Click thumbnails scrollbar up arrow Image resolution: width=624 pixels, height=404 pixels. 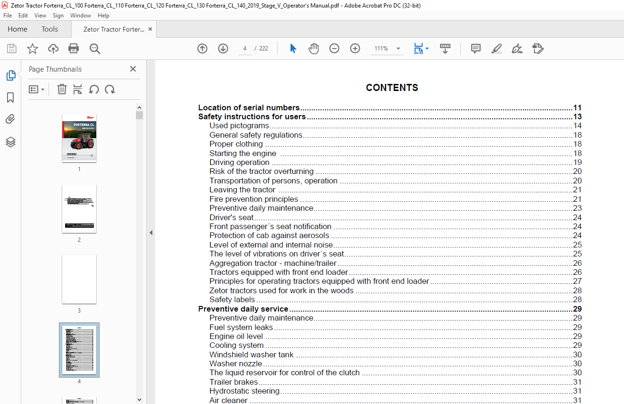[x=139, y=107]
